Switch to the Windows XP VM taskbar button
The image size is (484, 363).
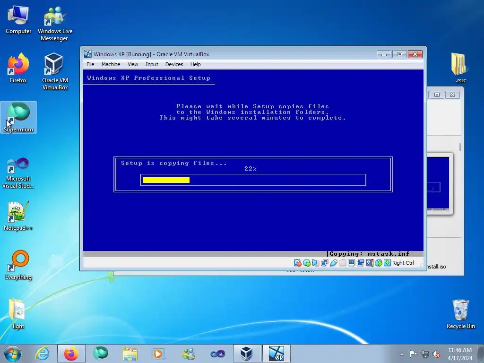pos(276,354)
